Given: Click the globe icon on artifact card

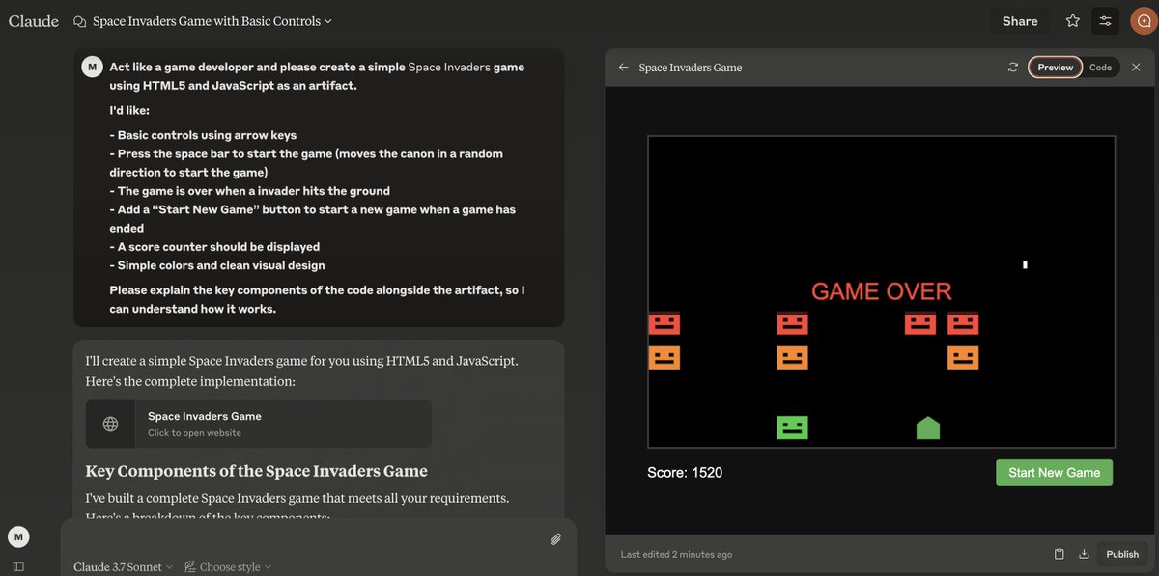Looking at the screenshot, I should point(111,424).
